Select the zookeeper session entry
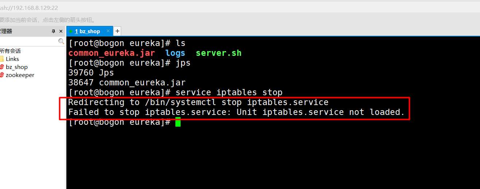This screenshot has width=480, height=189. (x=20, y=75)
